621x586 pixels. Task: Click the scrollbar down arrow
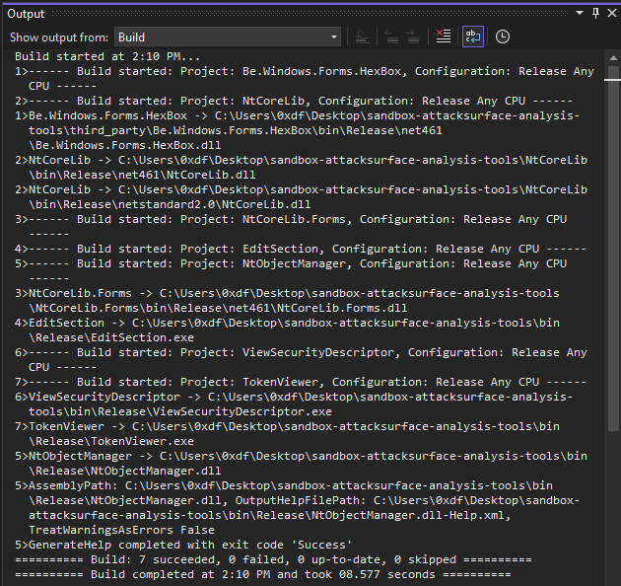[610, 577]
